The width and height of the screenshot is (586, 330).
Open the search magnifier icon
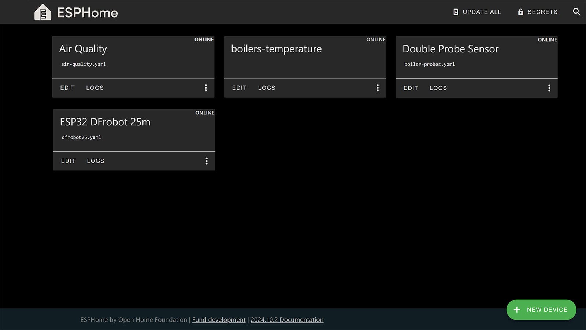576,12
